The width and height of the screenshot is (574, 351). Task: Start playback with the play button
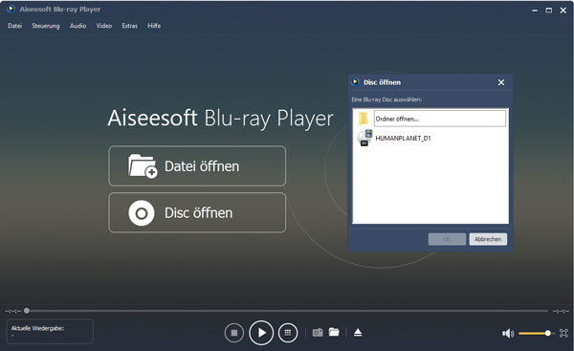pyautogui.click(x=261, y=333)
